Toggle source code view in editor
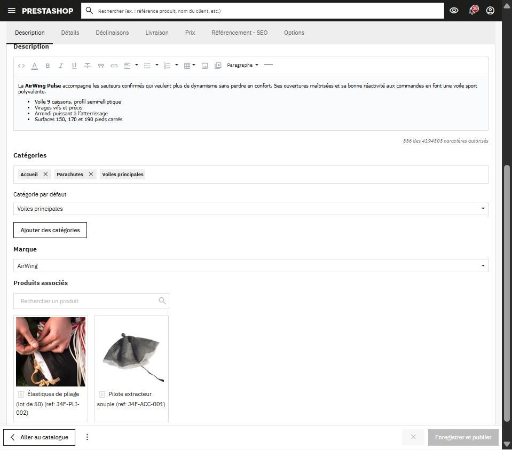The width and height of the screenshot is (512, 450). coord(21,66)
